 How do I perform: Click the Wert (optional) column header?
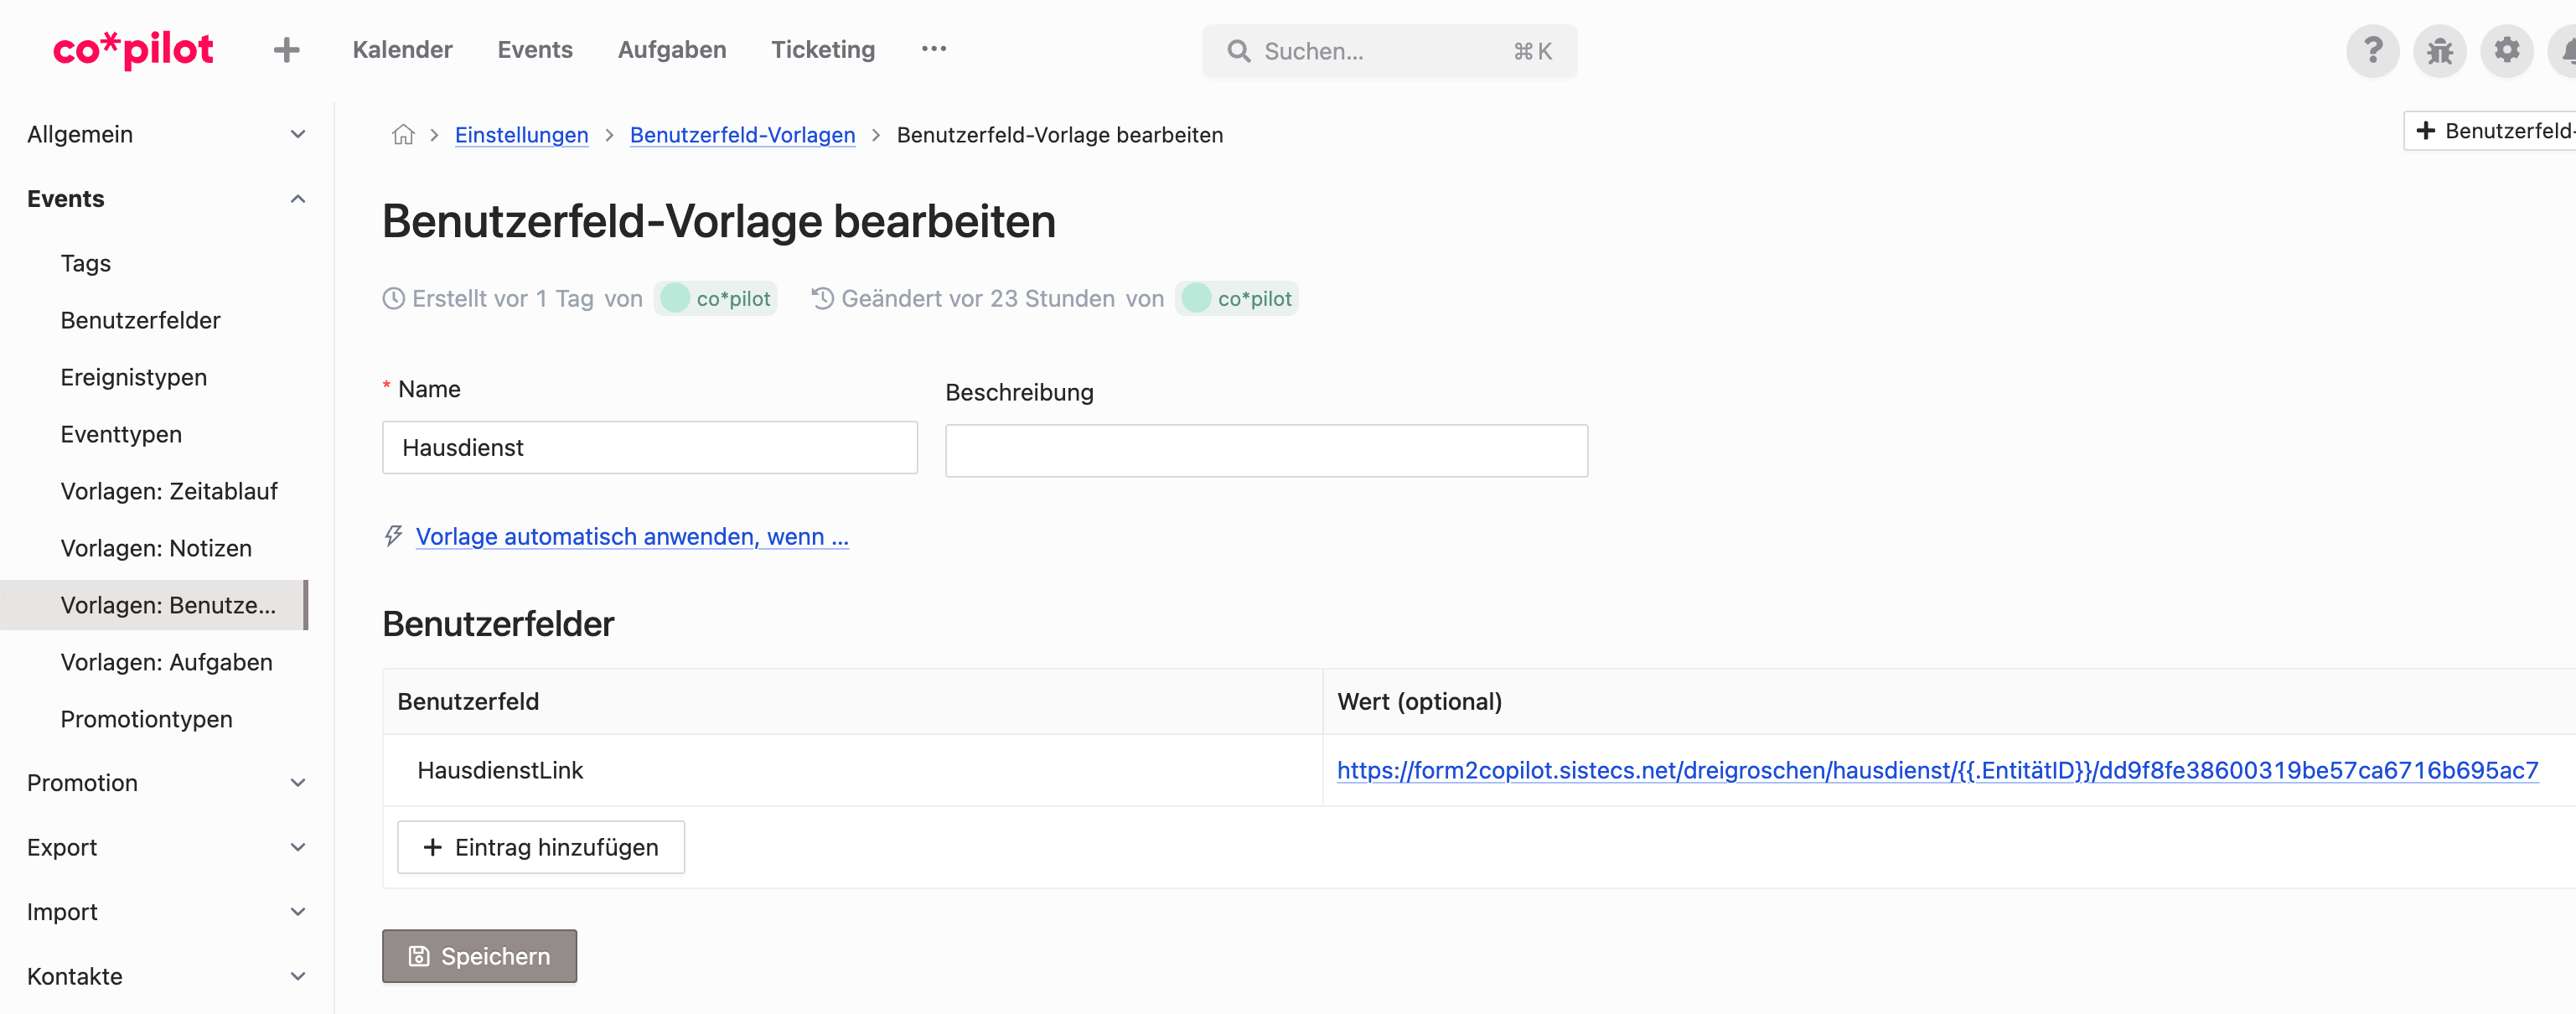click(1949, 702)
